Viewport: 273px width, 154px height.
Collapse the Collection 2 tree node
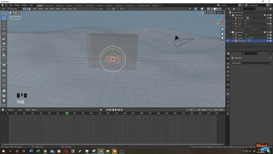(x=230, y=33)
